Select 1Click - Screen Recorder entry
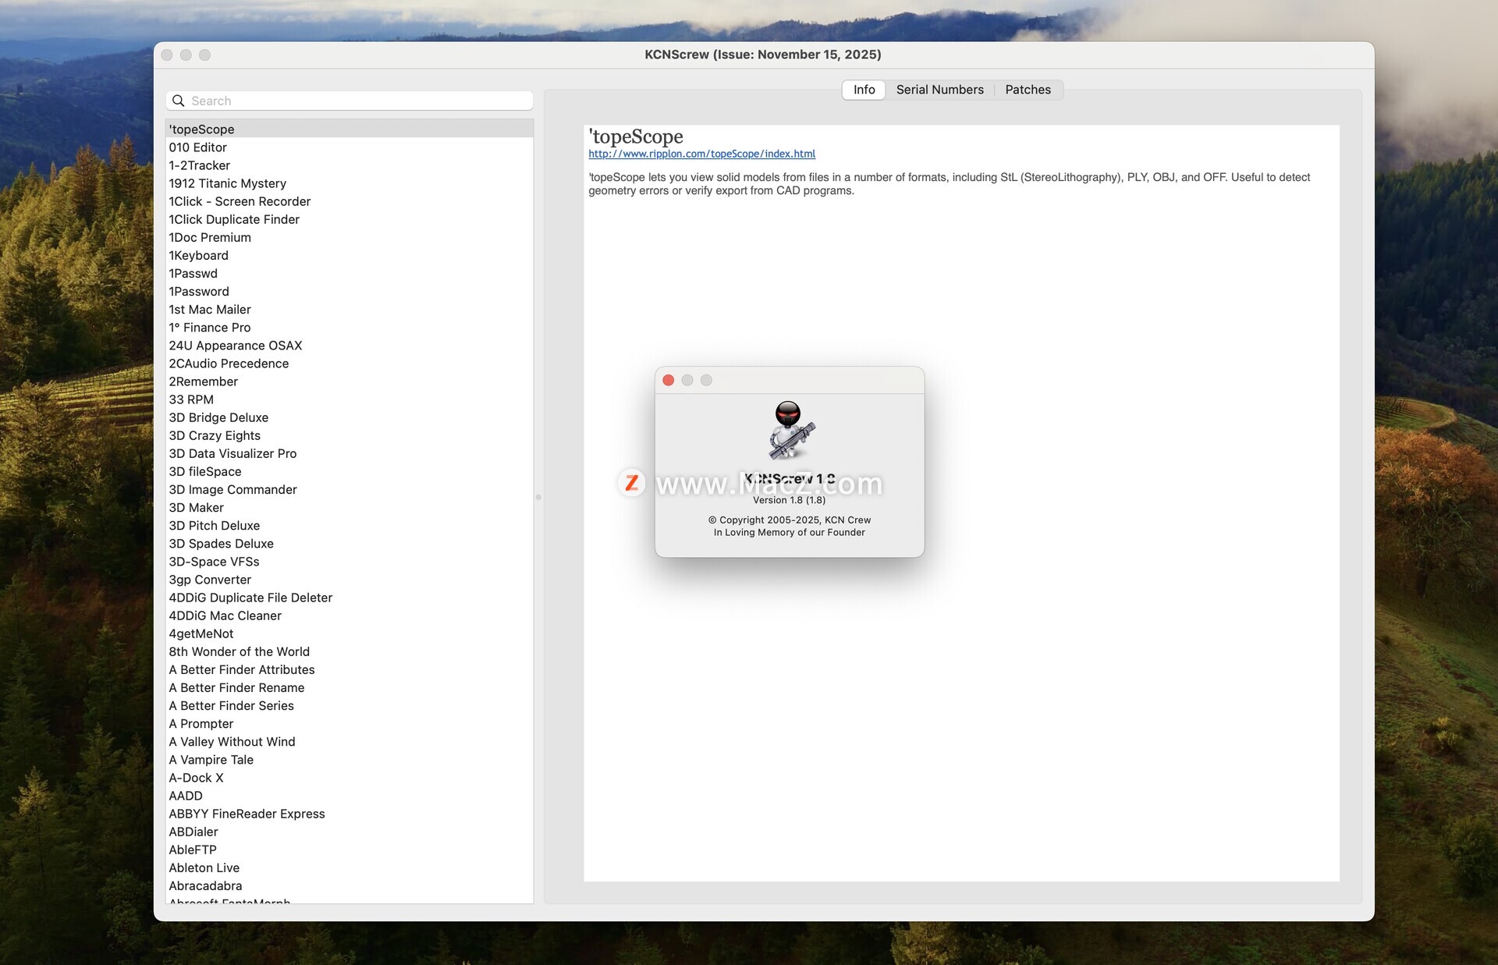Screen dimensions: 1498x965 240,201
